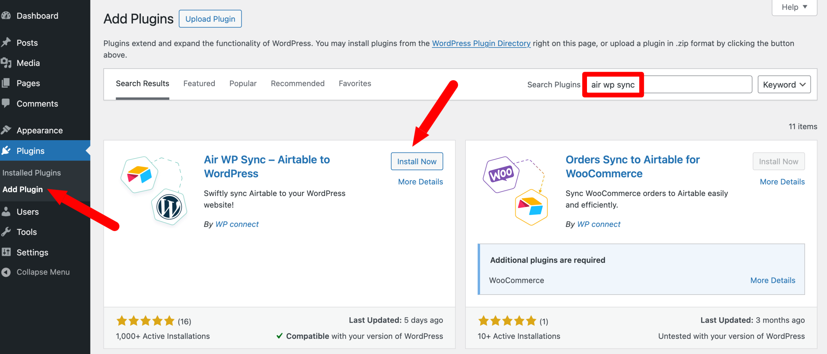Click the Media icon in sidebar
Screen dimensions: 827x354
pos(6,63)
